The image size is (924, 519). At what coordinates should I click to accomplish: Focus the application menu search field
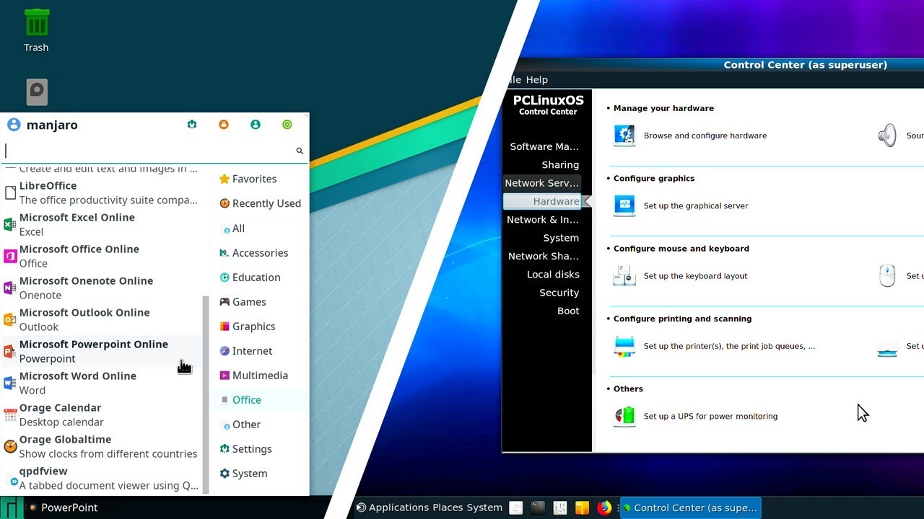click(x=154, y=151)
